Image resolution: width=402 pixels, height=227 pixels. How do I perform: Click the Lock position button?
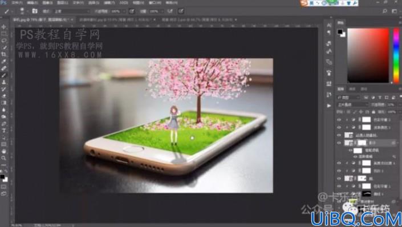point(361,112)
